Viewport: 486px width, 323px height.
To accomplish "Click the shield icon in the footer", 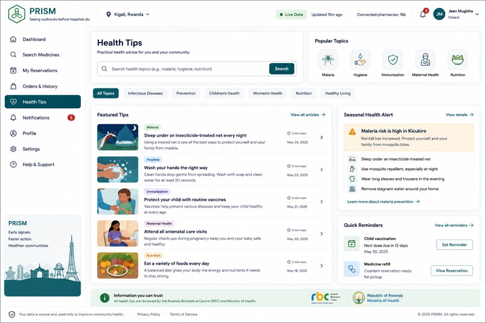I will point(12,315).
